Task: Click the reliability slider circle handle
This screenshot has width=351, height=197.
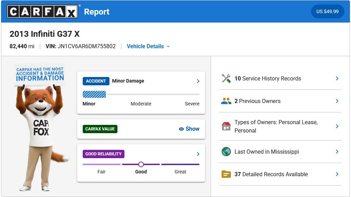Action: pos(141,164)
